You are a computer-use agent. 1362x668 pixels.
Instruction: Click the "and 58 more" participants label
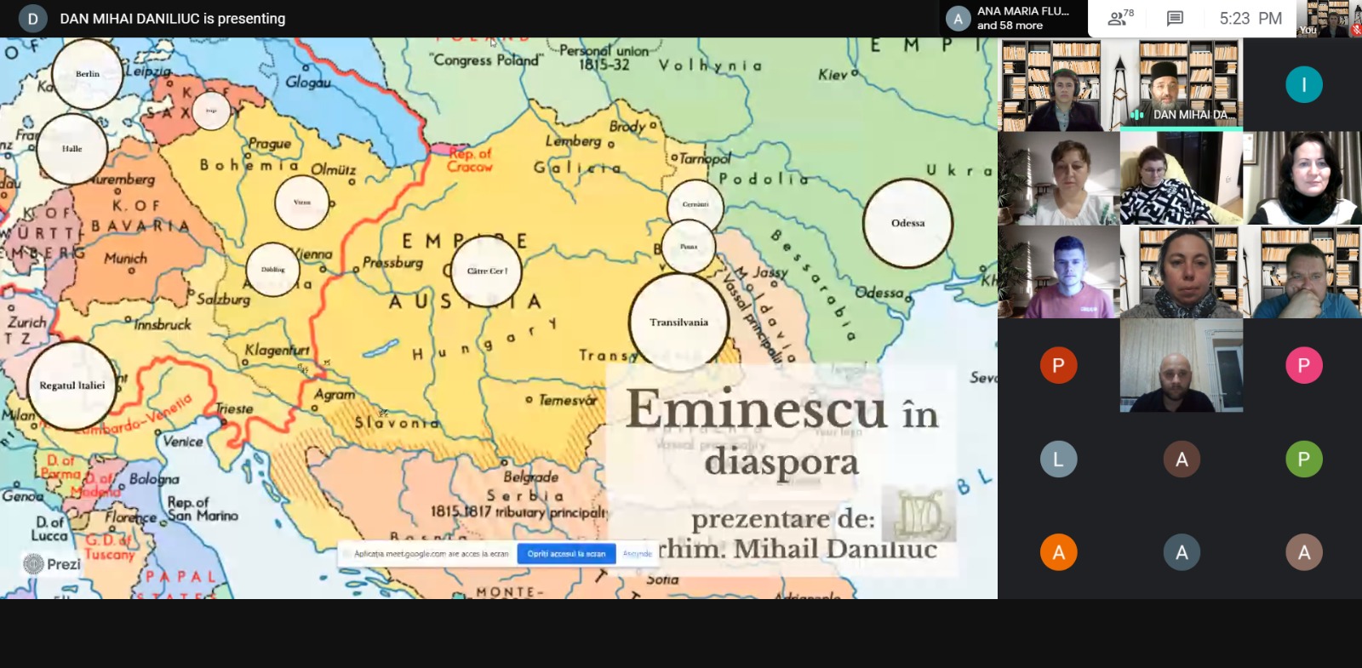[1010, 26]
